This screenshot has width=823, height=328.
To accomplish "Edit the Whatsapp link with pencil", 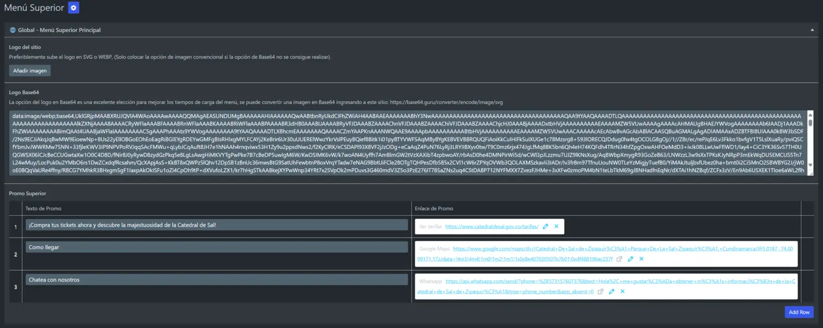I will point(611,292).
